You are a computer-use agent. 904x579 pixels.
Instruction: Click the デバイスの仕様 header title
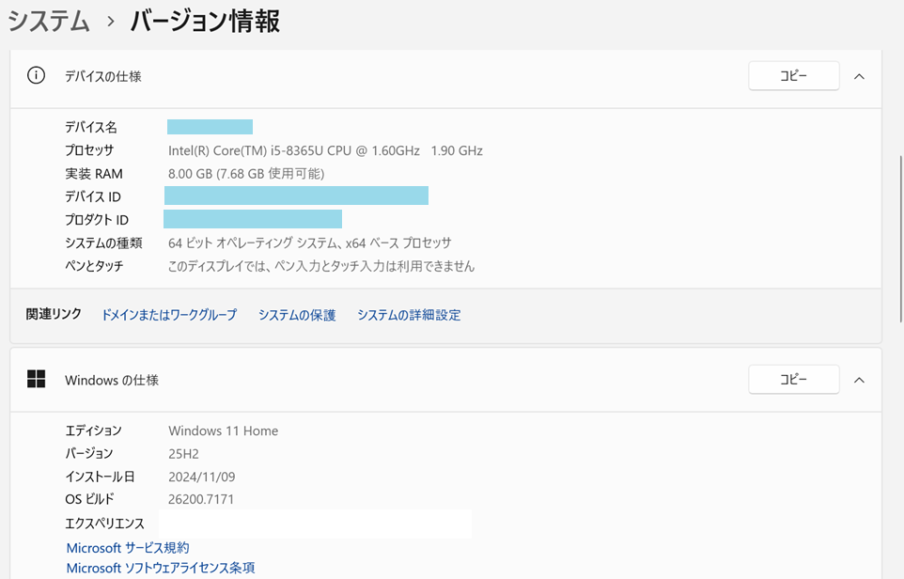click(x=103, y=76)
